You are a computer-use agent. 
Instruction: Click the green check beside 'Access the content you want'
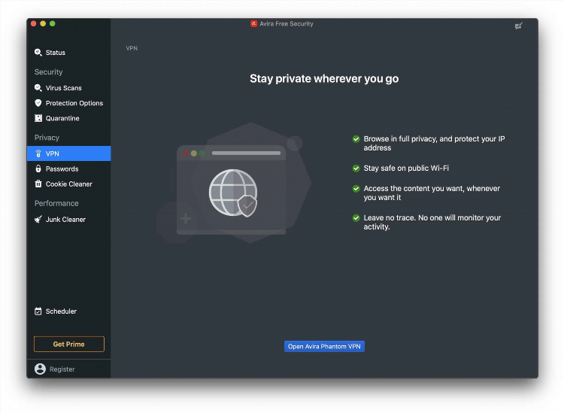point(356,189)
